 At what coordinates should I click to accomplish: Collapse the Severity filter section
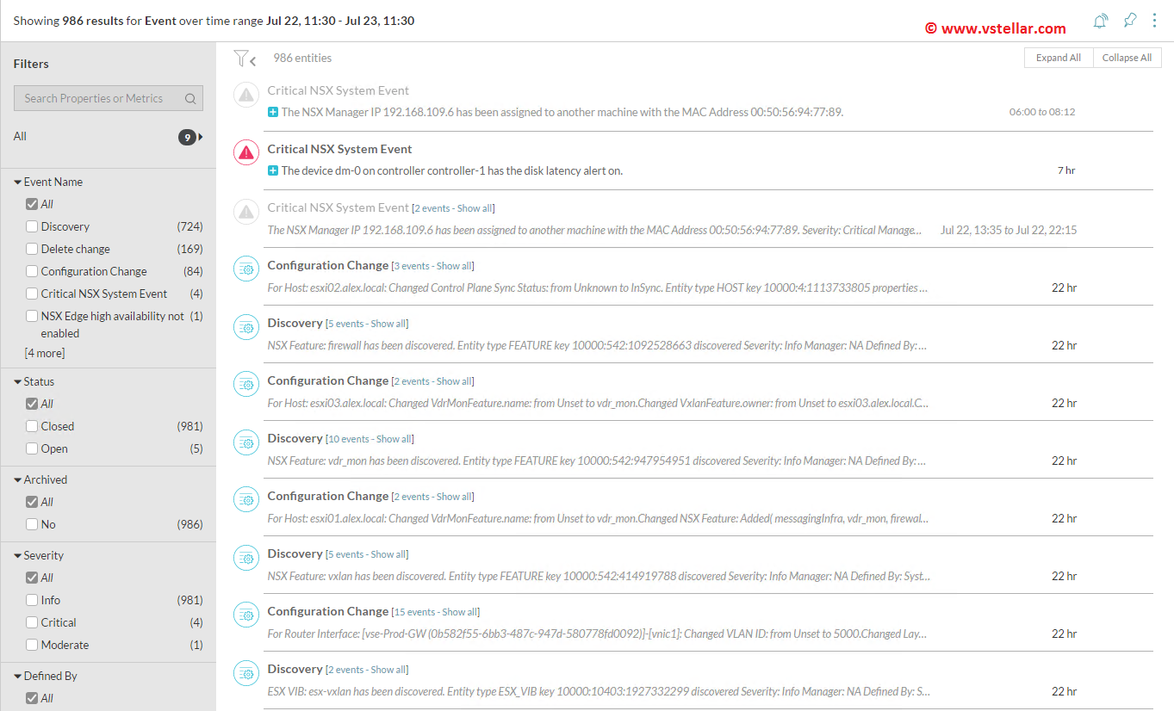click(x=18, y=556)
